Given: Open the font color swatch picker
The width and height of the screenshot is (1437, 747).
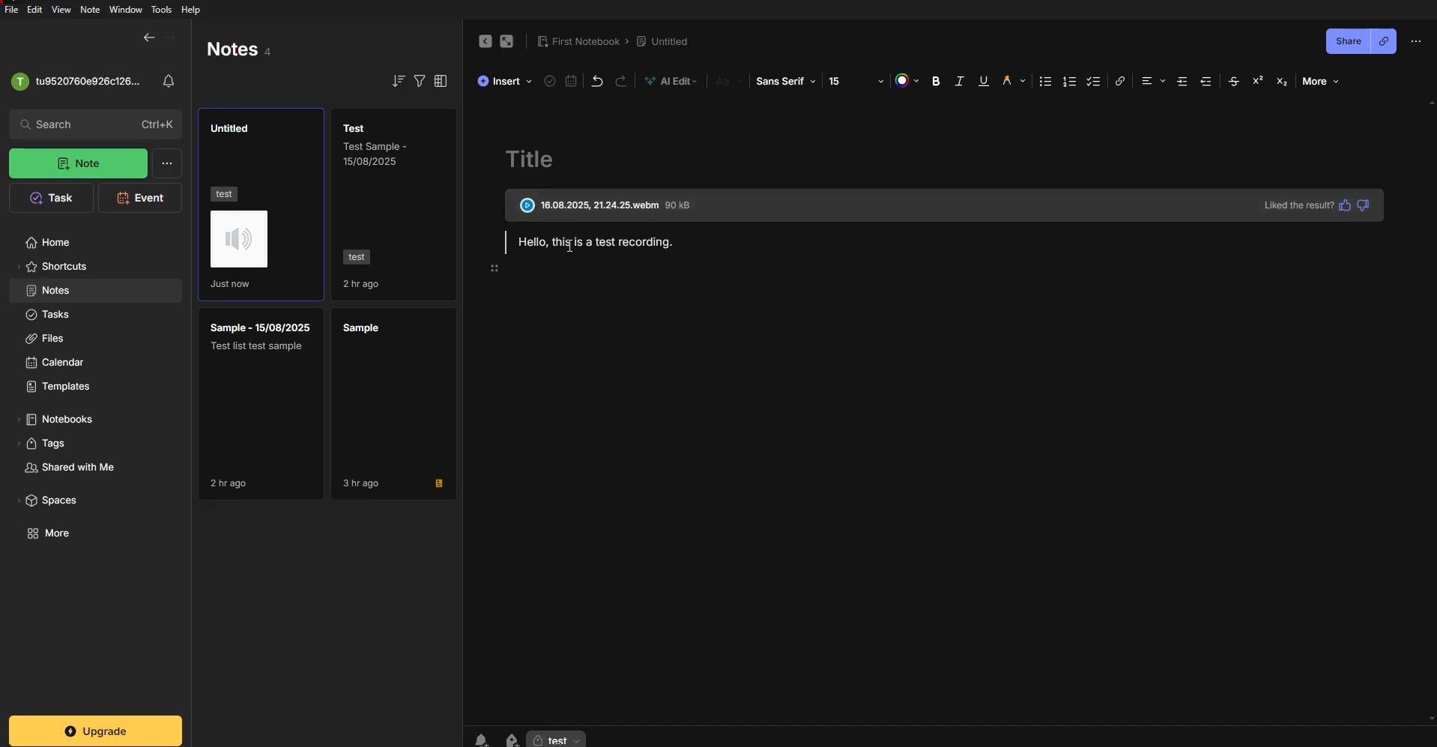Looking at the screenshot, I should pyautogui.click(x=908, y=82).
